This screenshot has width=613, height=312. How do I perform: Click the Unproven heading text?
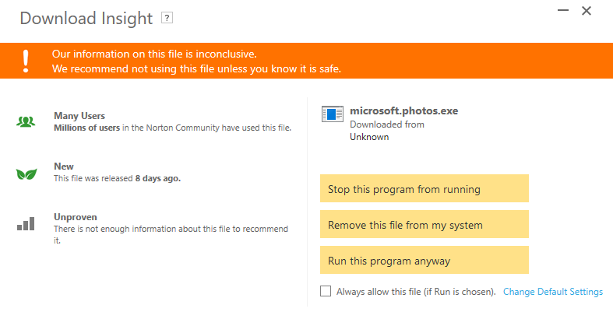pos(76,217)
